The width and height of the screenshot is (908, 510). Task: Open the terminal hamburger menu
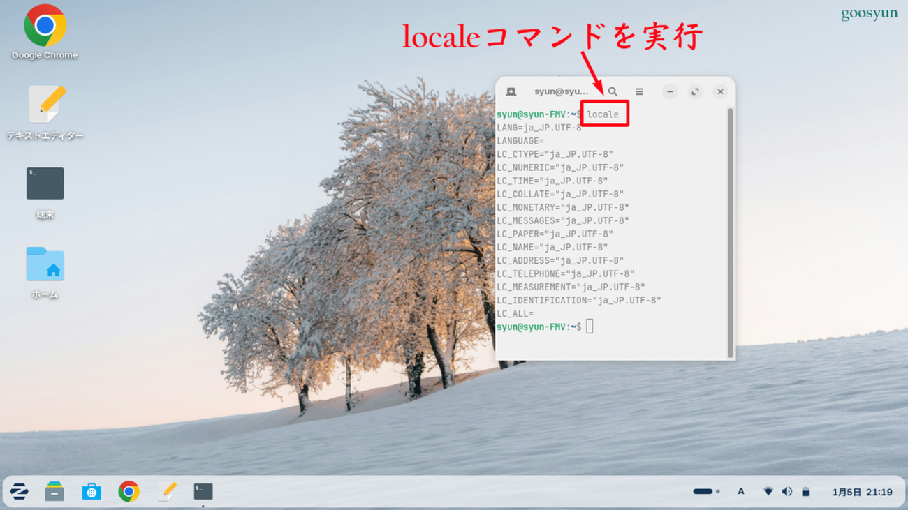point(638,91)
